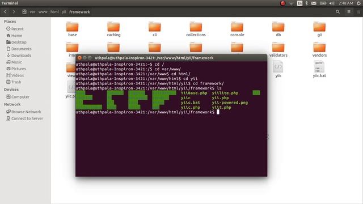Minimize the terminal window
363x204 pixels.
(85, 58)
